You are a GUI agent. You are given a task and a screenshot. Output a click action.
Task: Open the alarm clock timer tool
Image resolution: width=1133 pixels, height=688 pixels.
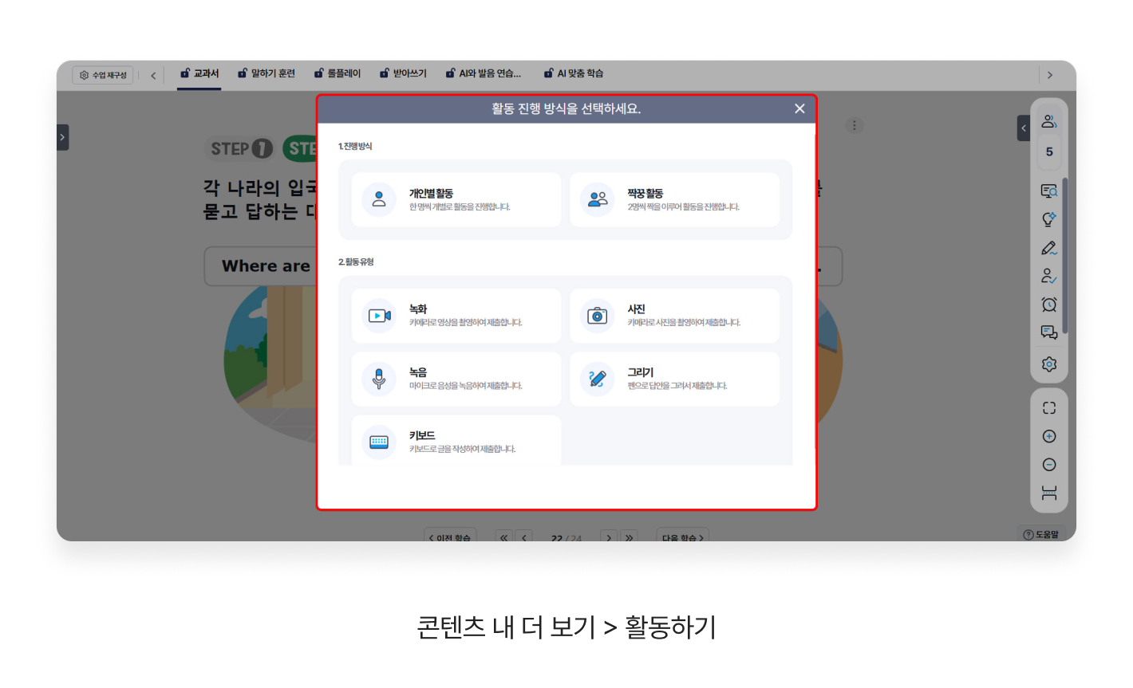[x=1049, y=305]
